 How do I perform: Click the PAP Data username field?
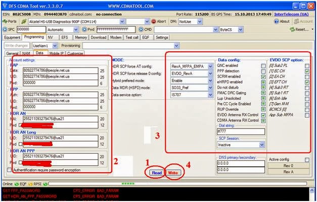point(61,71)
